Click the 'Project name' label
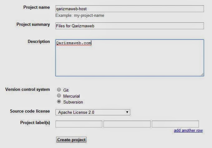The height and width of the screenshot is (148, 212). [36, 7]
